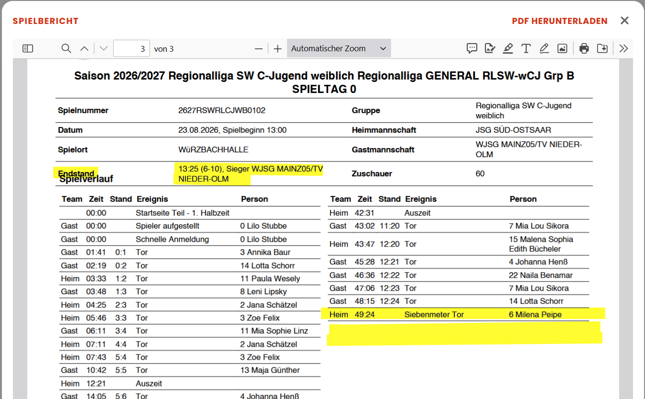Activate the draw pencil tool
The height and width of the screenshot is (399, 645).
coord(544,48)
